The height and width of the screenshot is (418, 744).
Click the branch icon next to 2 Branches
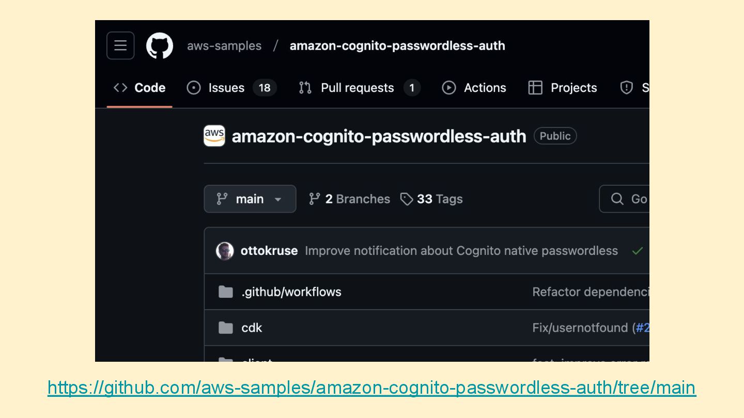[x=314, y=199]
